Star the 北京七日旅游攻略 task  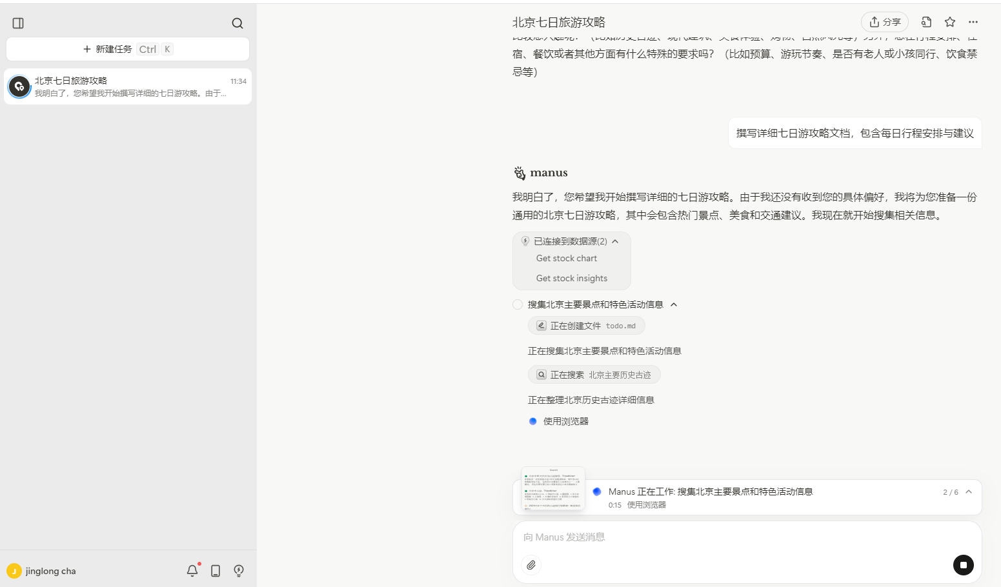click(949, 21)
